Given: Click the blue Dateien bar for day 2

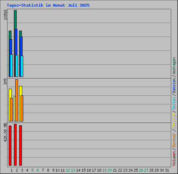Looking at the screenshot, I should (16, 42).
